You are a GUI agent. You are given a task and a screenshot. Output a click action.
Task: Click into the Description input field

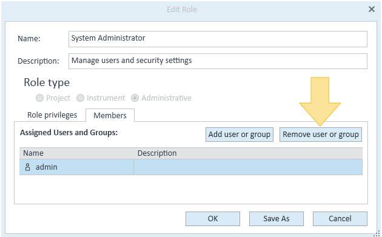pos(218,61)
